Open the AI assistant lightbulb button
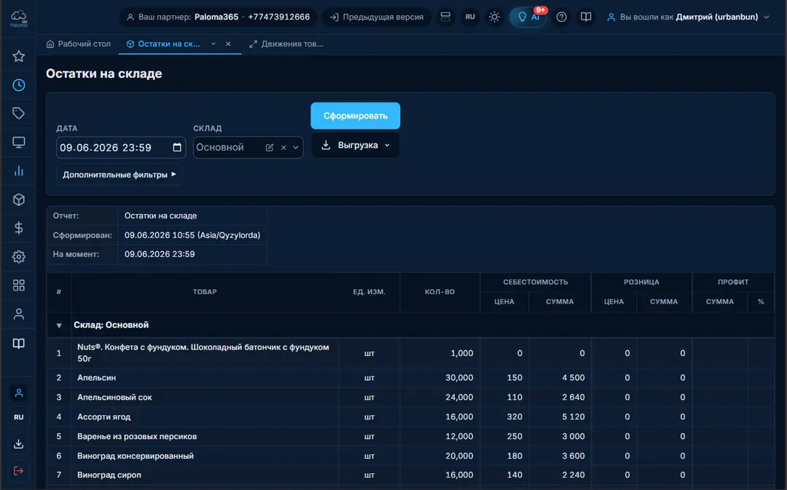787x490 pixels. [x=528, y=17]
